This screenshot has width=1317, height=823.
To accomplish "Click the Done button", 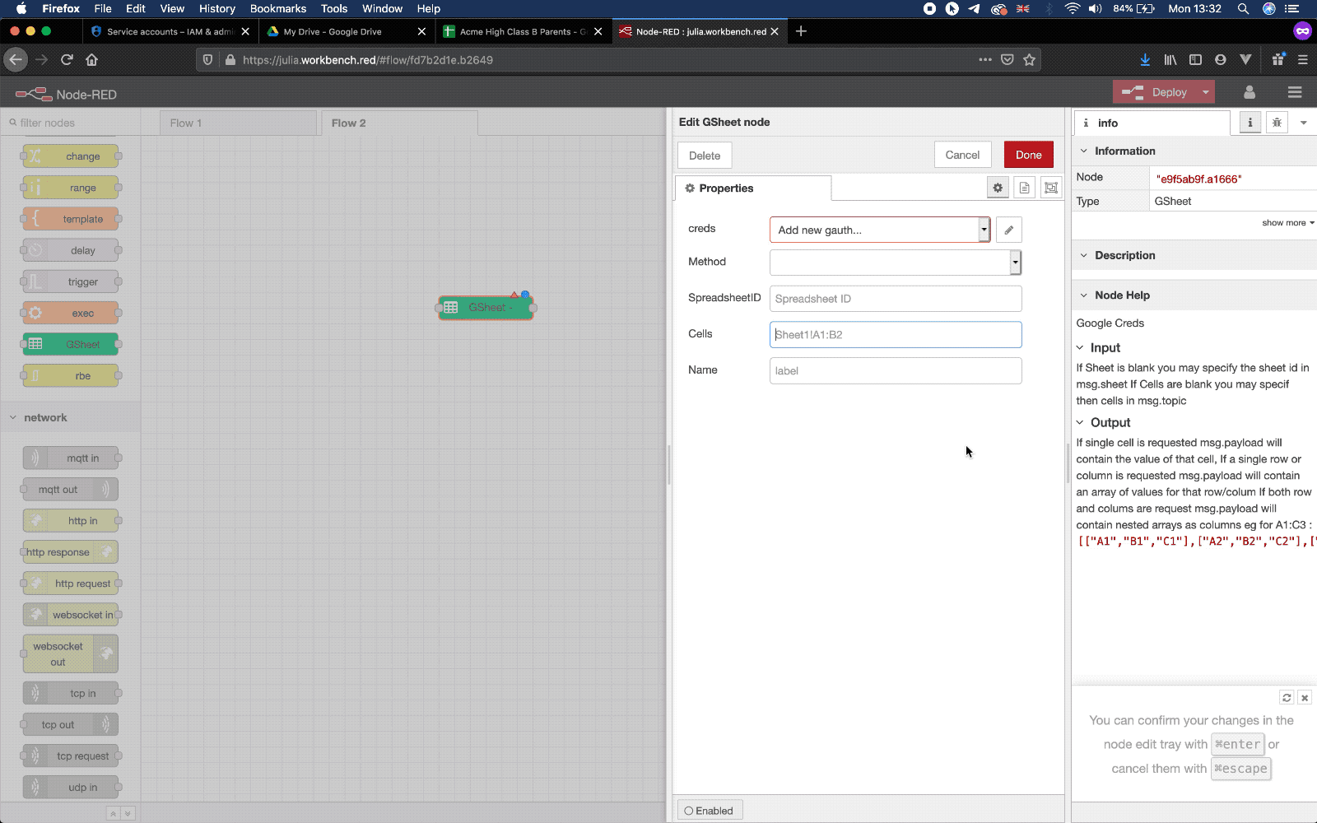I will [x=1028, y=155].
